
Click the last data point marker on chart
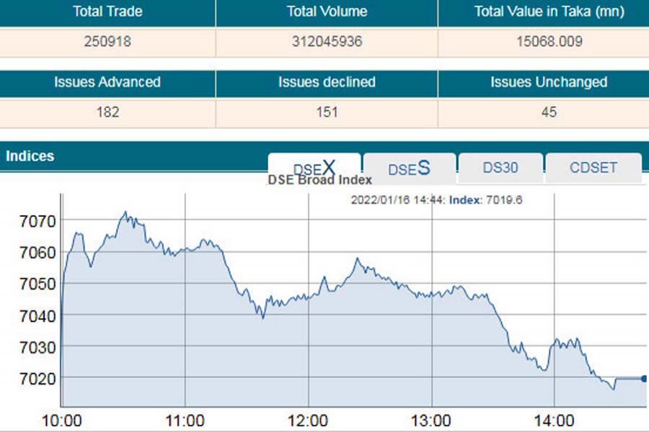643,379
